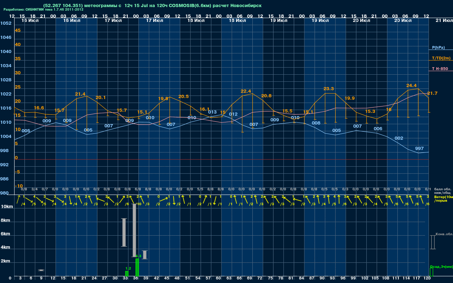The width and height of the screenshot is (453, 283).
Task: Click the '21 Июл' date label
Action: pos(444,21)
